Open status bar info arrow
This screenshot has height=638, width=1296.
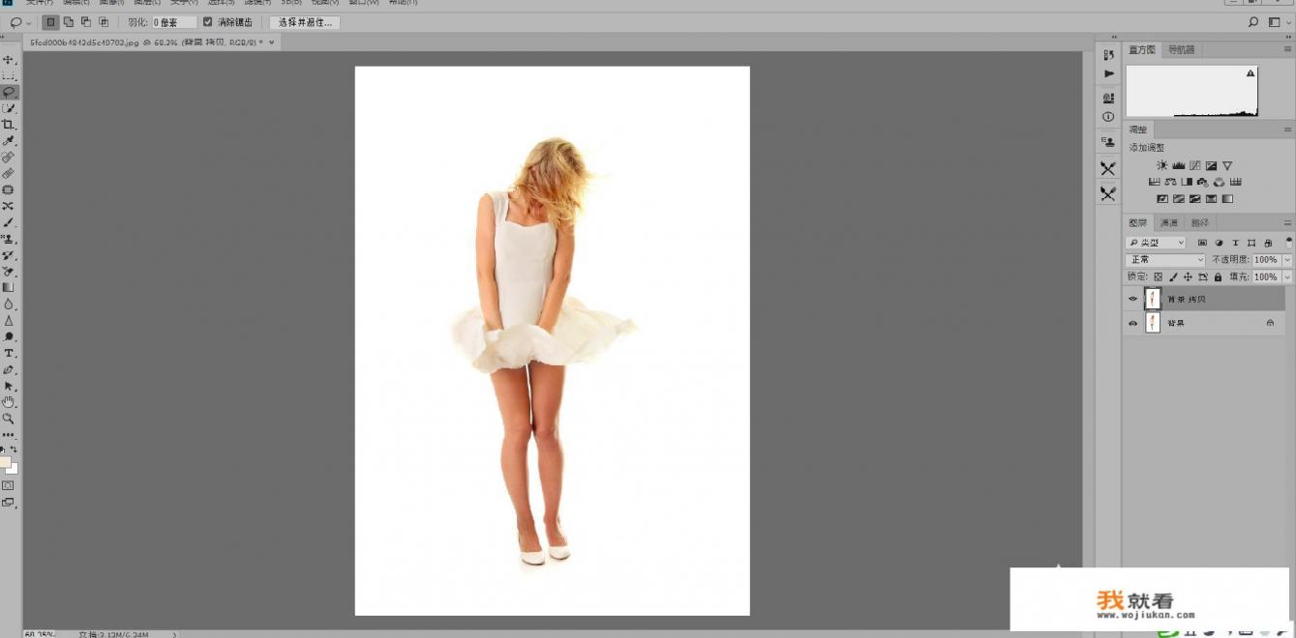tap(174, 634)
